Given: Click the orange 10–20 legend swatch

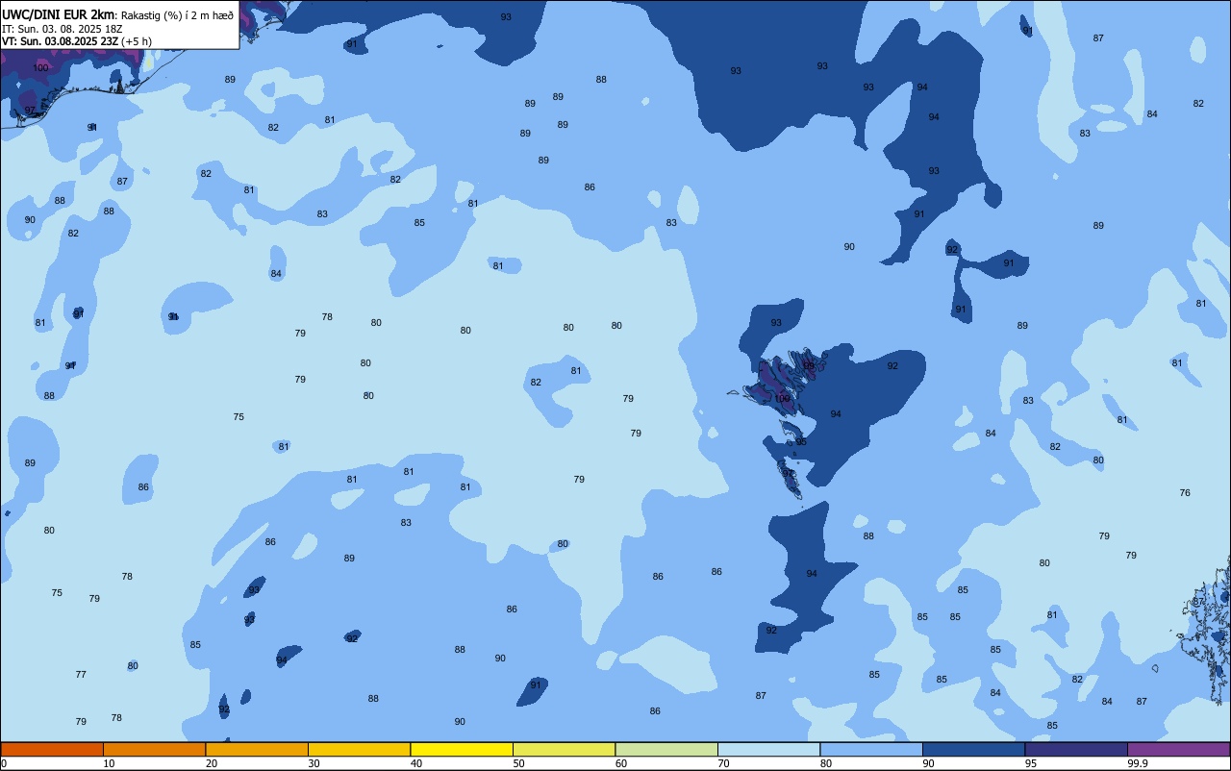Looking at the screenshot, I should pos(154,749).
